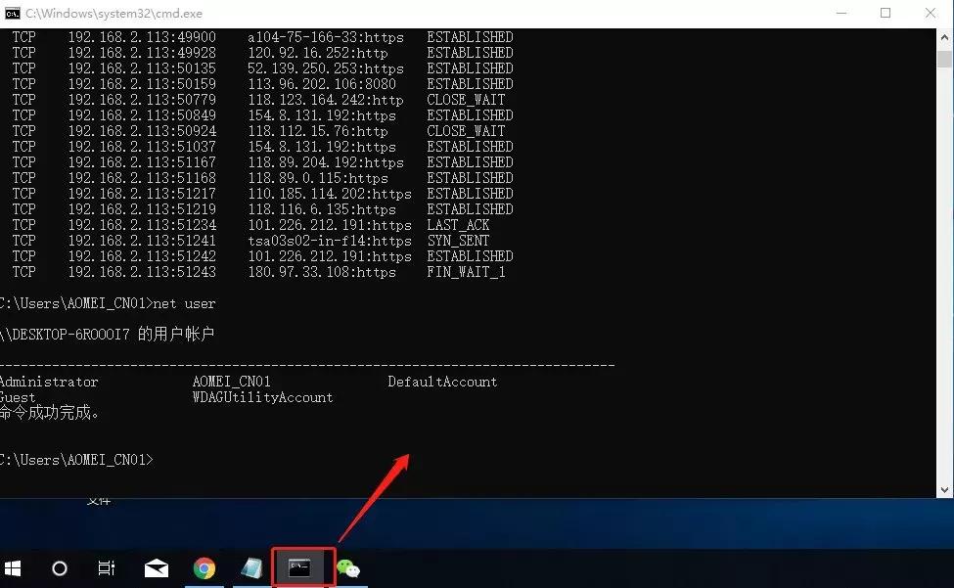Click the ESTABLISHED status of port 49900

pyautogui.click(x=470, y=36)
